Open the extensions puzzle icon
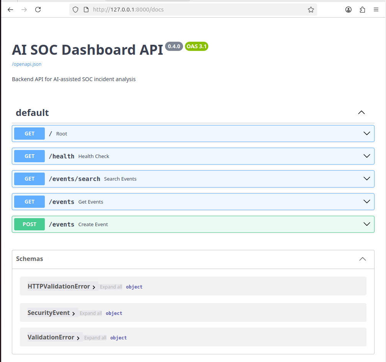 coord(362,10)
